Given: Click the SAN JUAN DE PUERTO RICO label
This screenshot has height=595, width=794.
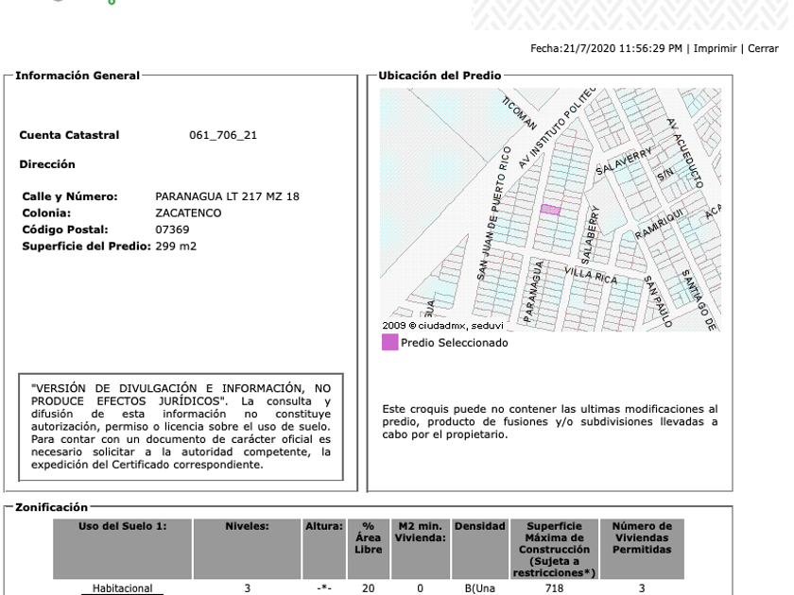Looking at the screenshot, I should point(493,213).
